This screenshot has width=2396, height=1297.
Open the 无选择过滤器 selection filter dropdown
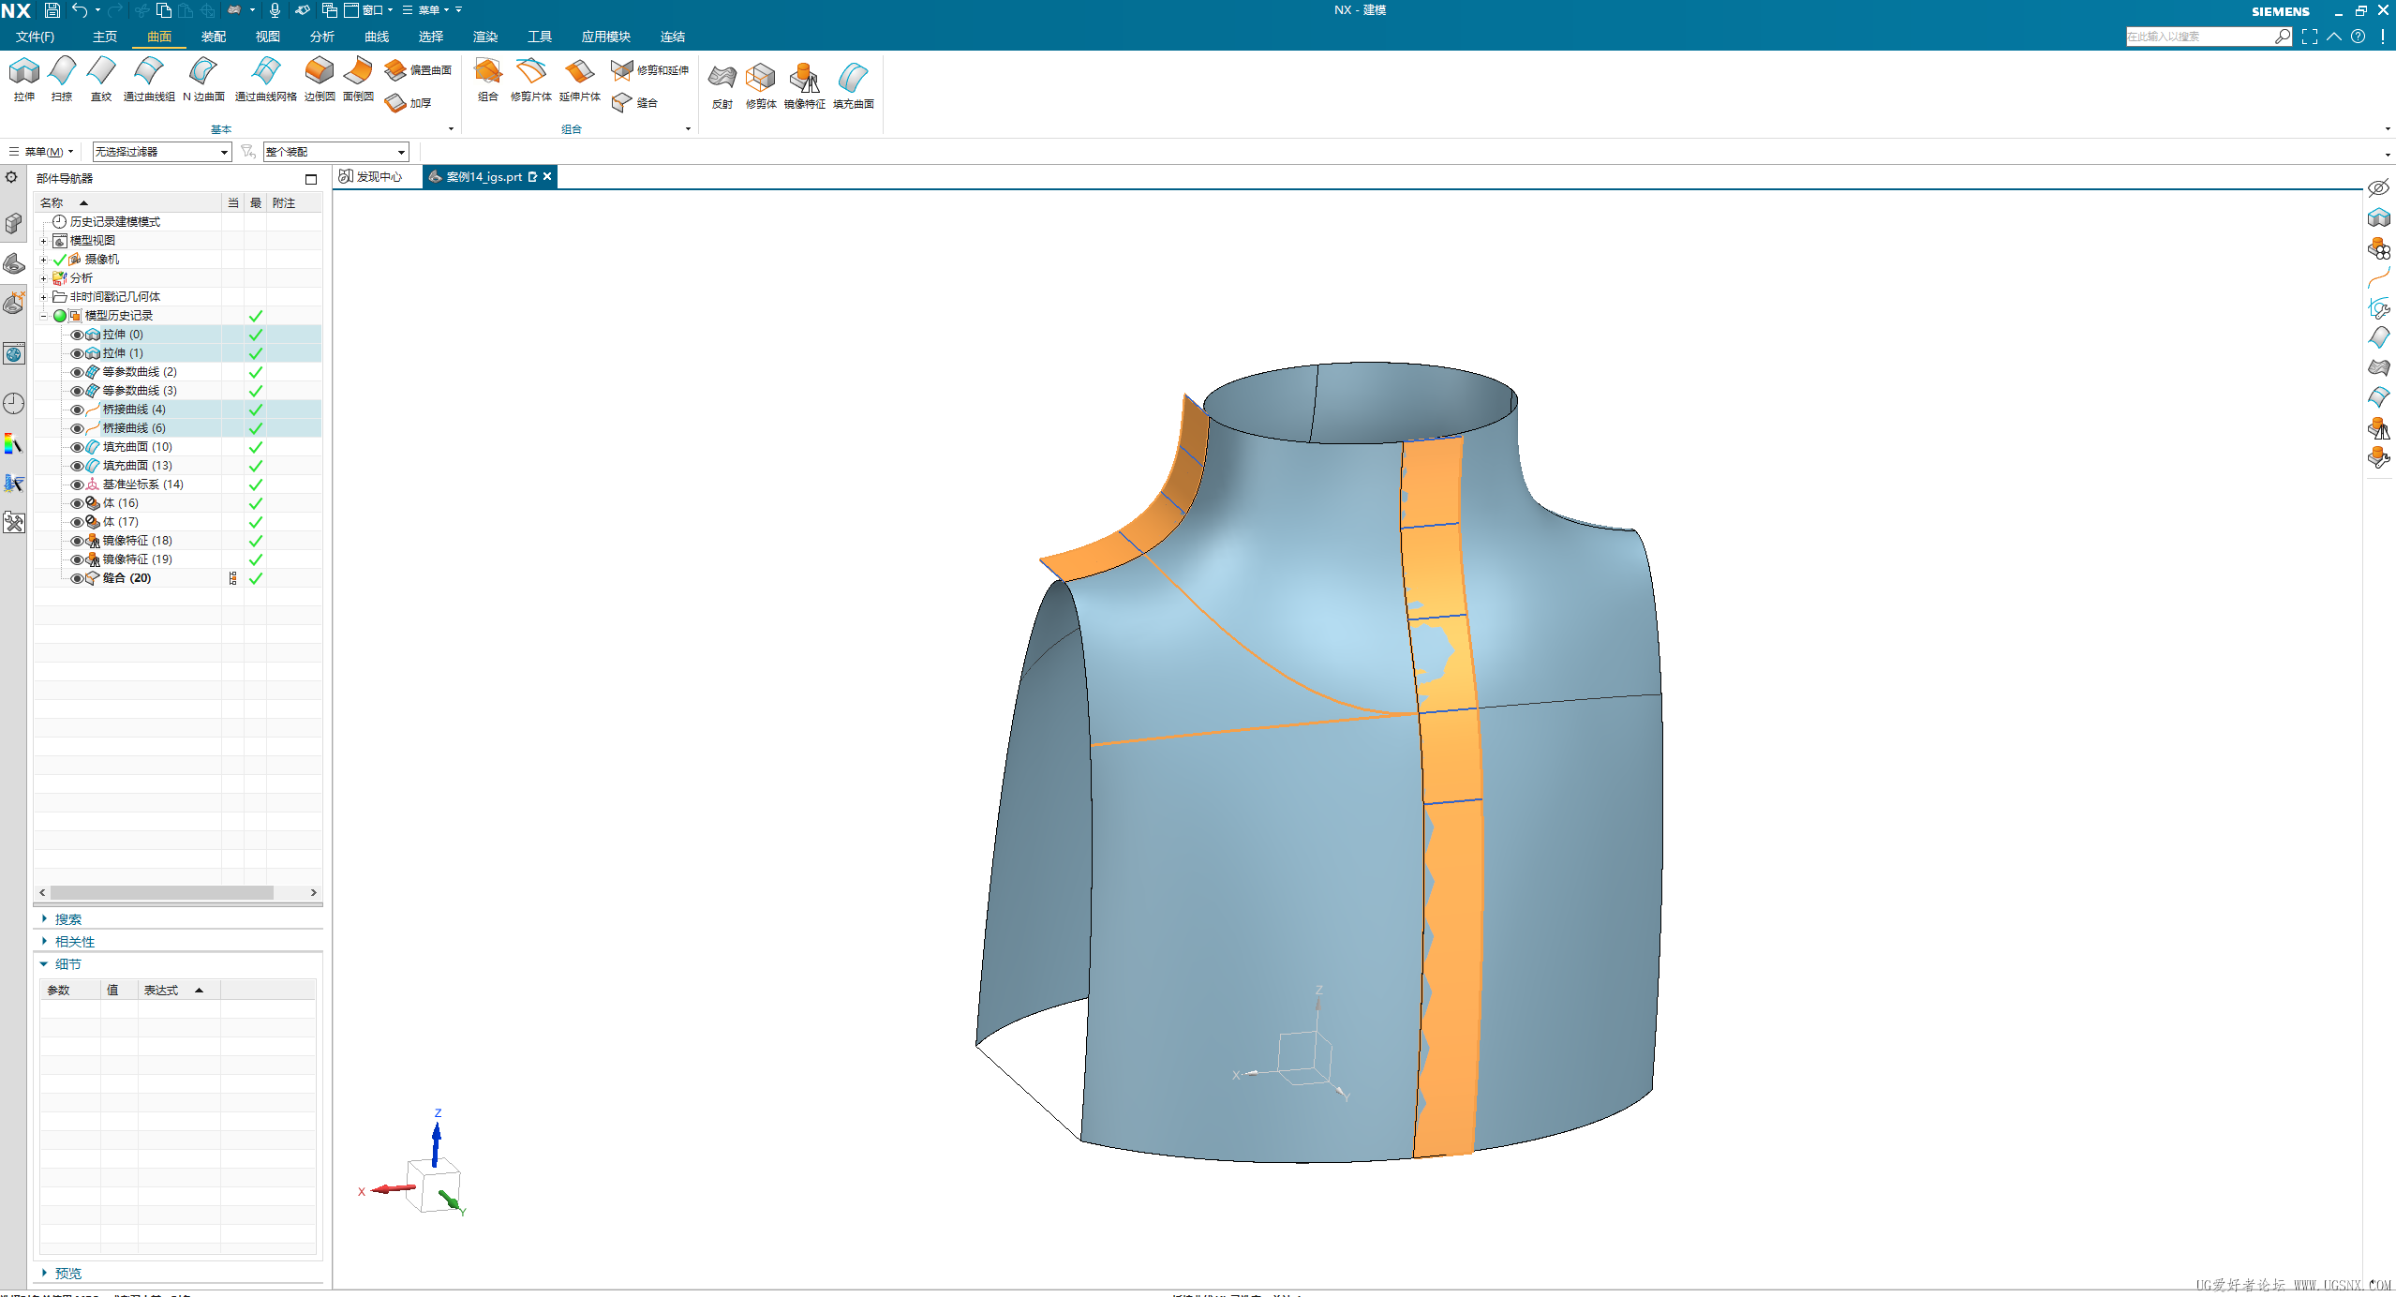(162, 152)
